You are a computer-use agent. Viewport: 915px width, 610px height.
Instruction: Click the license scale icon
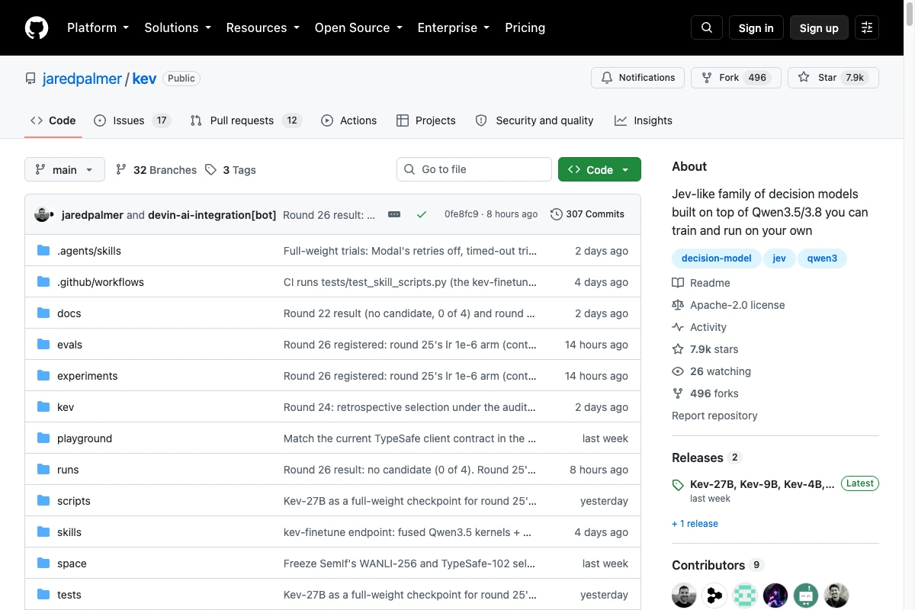(678, 305)
